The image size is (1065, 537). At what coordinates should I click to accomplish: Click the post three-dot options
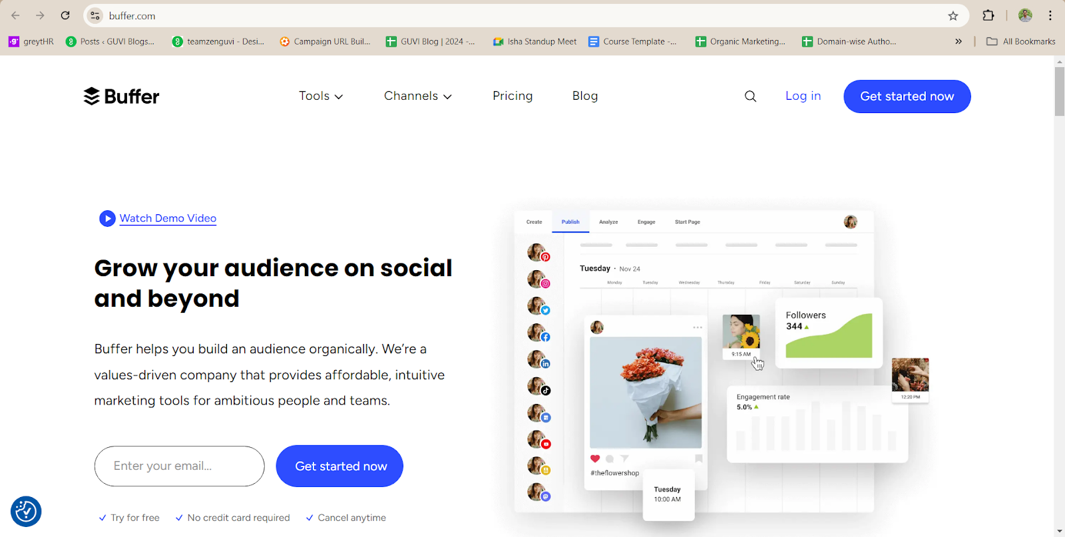(698, 327)
